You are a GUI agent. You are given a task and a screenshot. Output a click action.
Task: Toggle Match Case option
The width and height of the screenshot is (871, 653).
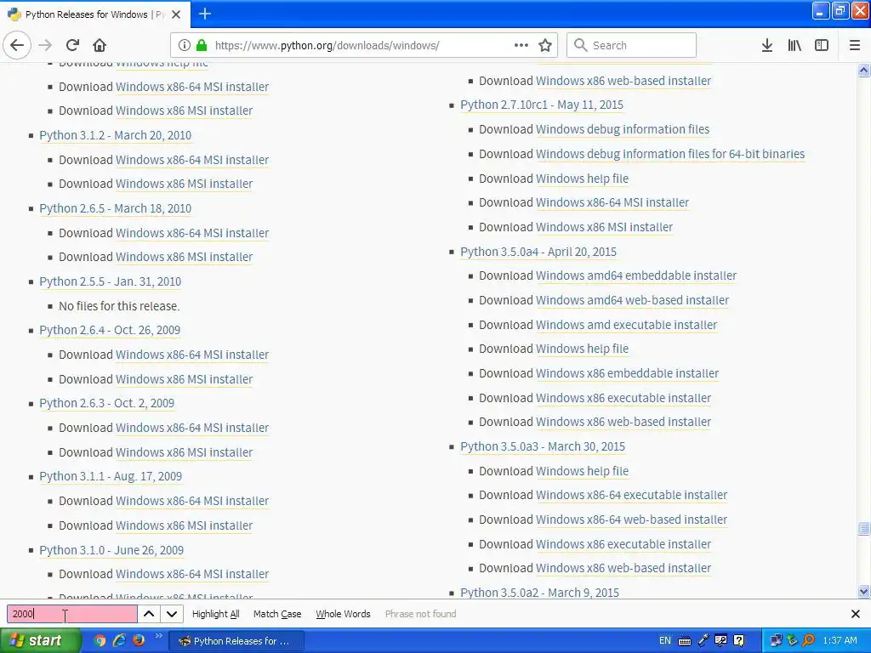point(277,614)
